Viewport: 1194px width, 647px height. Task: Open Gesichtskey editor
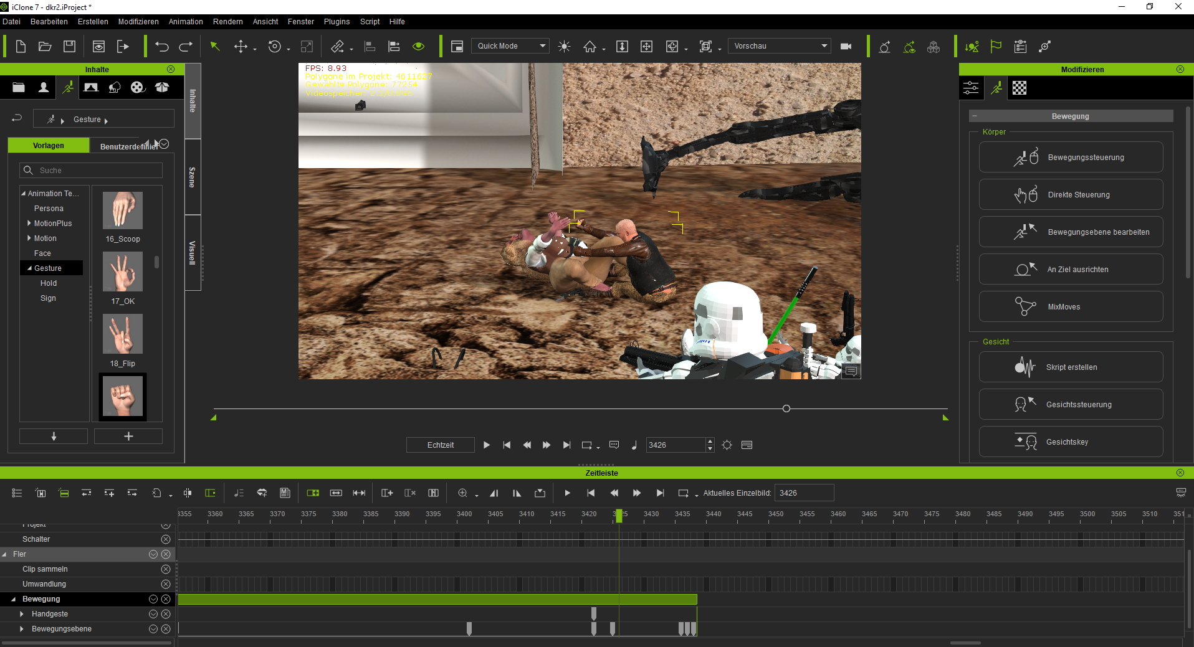pos(1071,442)
